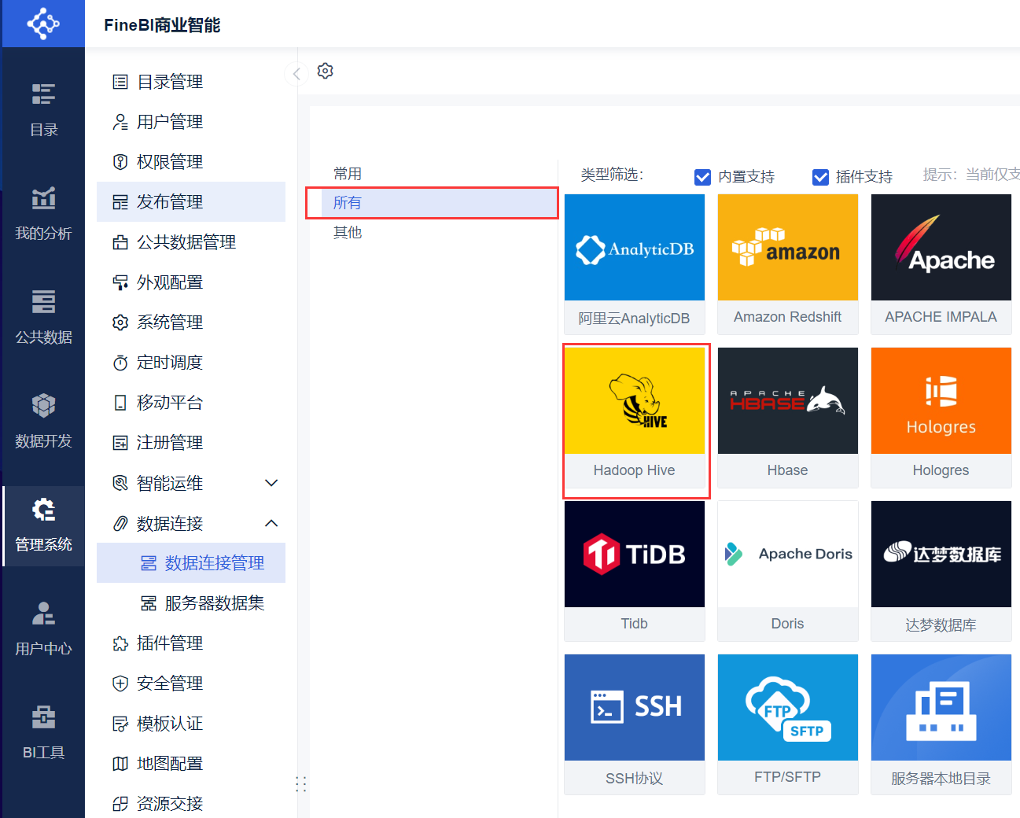Open 用户管理 menu item
This screenshot has width=1020, height=818.
(191, 122)
